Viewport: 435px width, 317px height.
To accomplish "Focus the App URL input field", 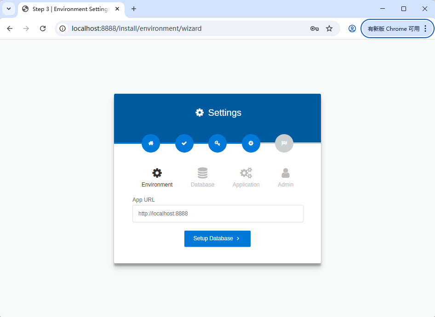I will pos(218,214).
